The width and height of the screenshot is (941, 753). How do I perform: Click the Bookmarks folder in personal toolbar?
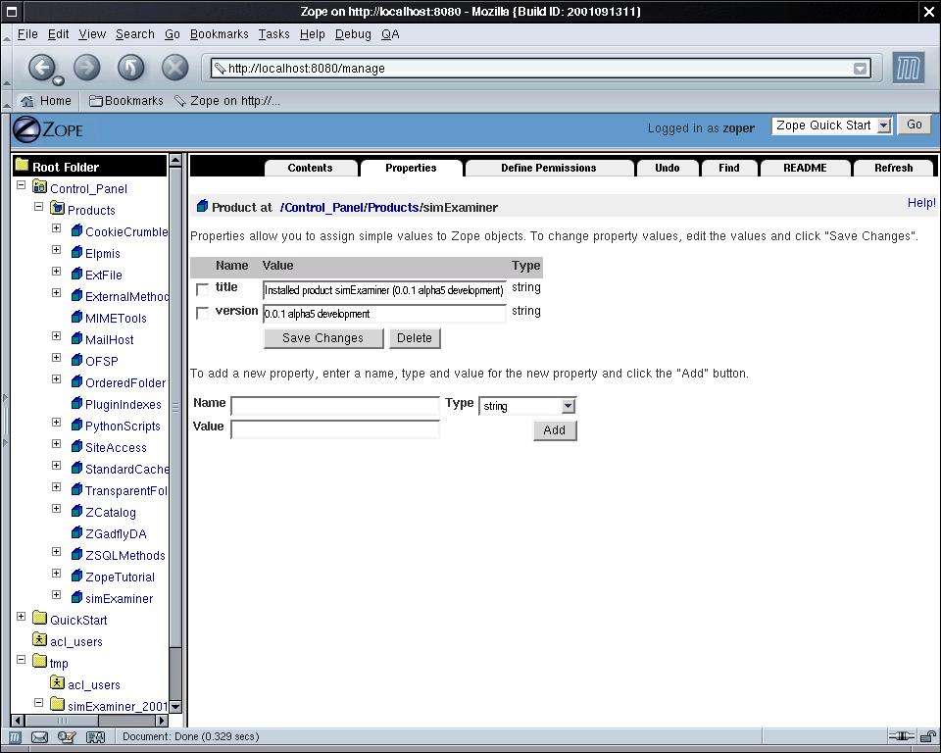pos(126,101)
